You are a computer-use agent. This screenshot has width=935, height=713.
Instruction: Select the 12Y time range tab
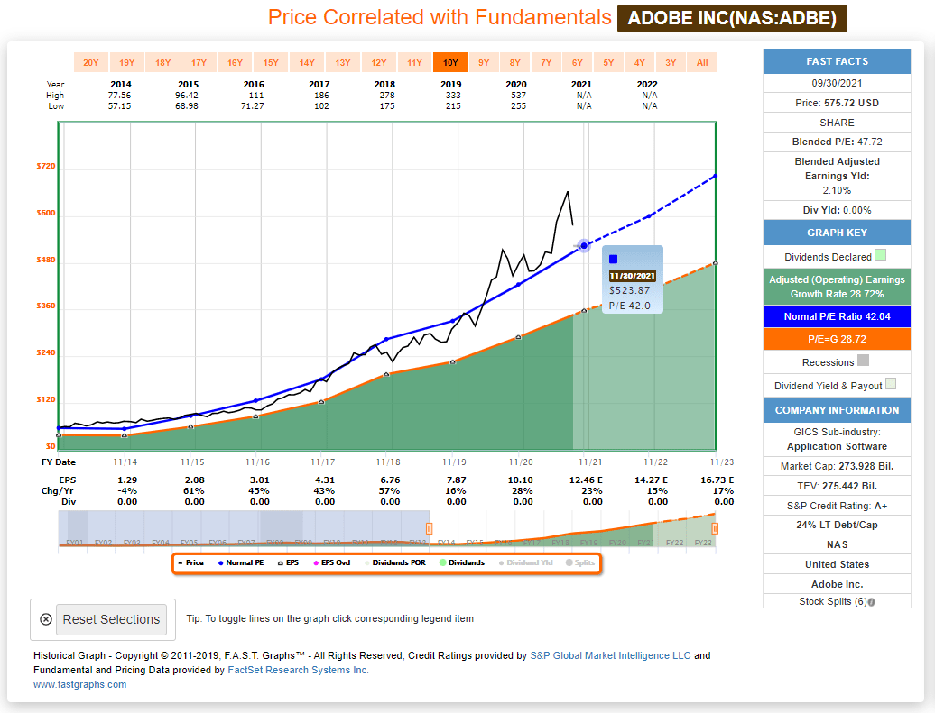click(379, 62)
